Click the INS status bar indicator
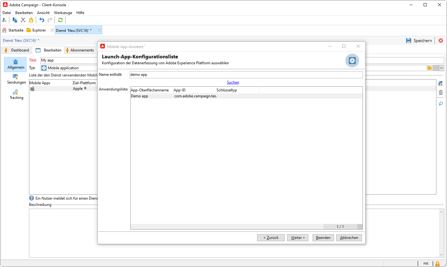Screen dimensions: 447x267 [x=426, y=264]
